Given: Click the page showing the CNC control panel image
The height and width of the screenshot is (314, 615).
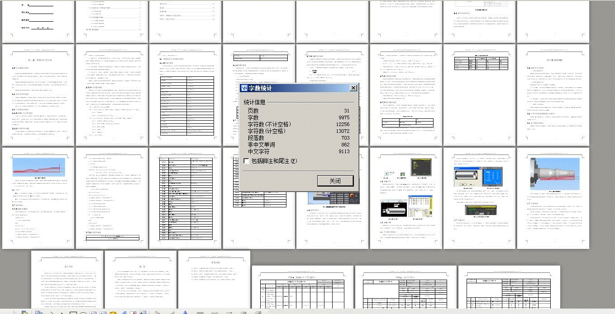Looking at the screenshot, I should tap(332, 221).
